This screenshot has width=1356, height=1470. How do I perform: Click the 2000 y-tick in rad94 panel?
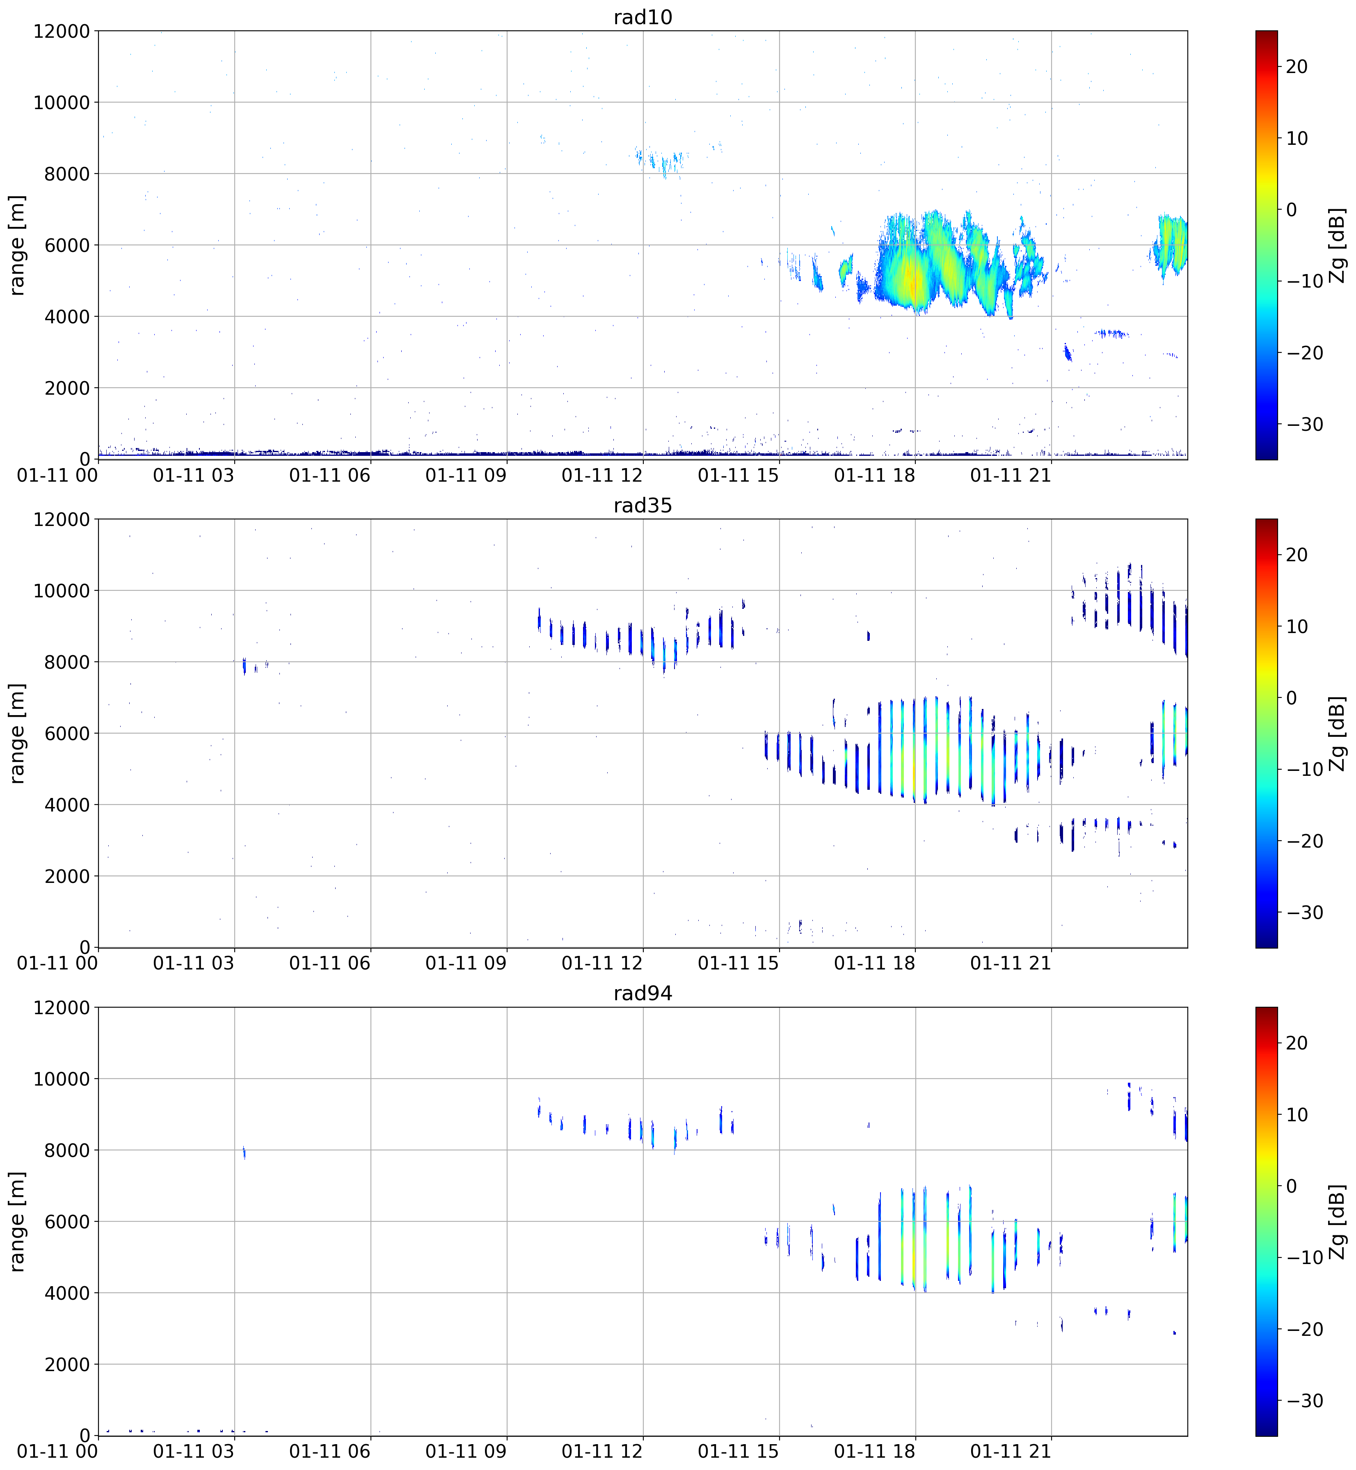67,1364
